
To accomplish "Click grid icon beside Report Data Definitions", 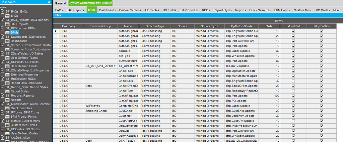I will 7,83.
